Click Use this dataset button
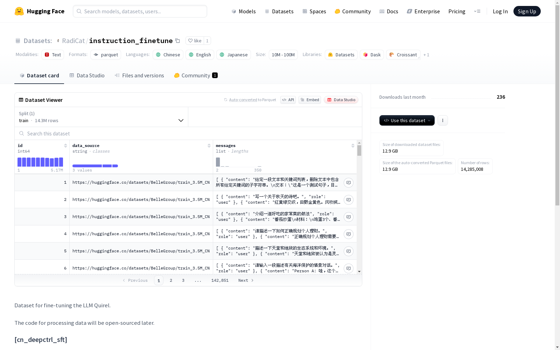The image size is (560, 350). (x=407, y=120)
